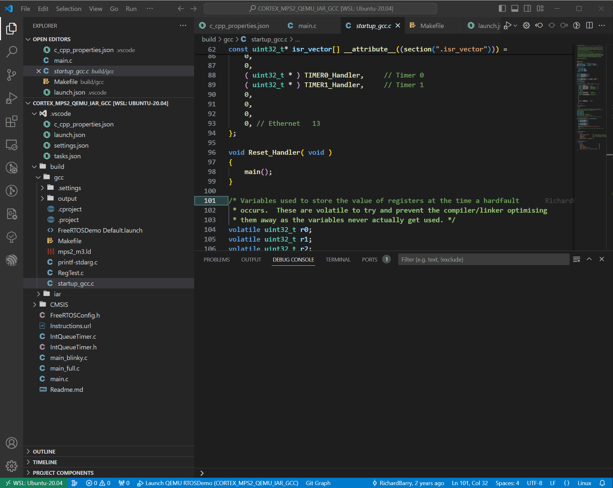613x488 pixels.
Task: Open notifications bell in status bar
Action: pos(602,483)
